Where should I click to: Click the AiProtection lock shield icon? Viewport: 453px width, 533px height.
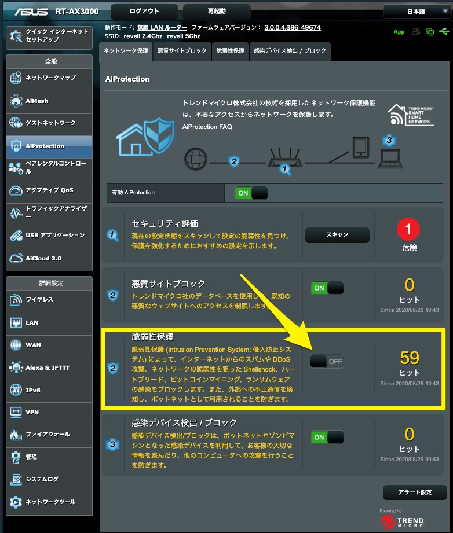pos(16,146)
